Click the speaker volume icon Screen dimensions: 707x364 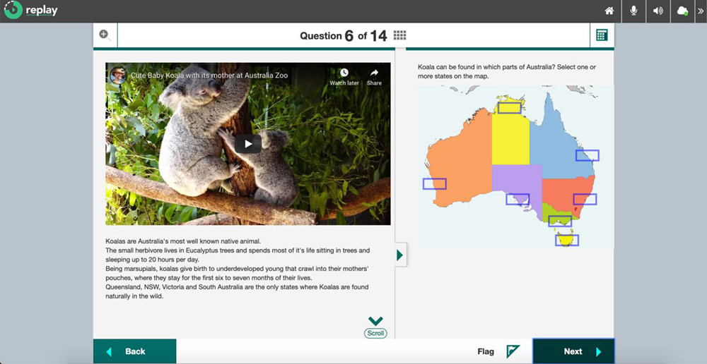[x=658, y=11]
